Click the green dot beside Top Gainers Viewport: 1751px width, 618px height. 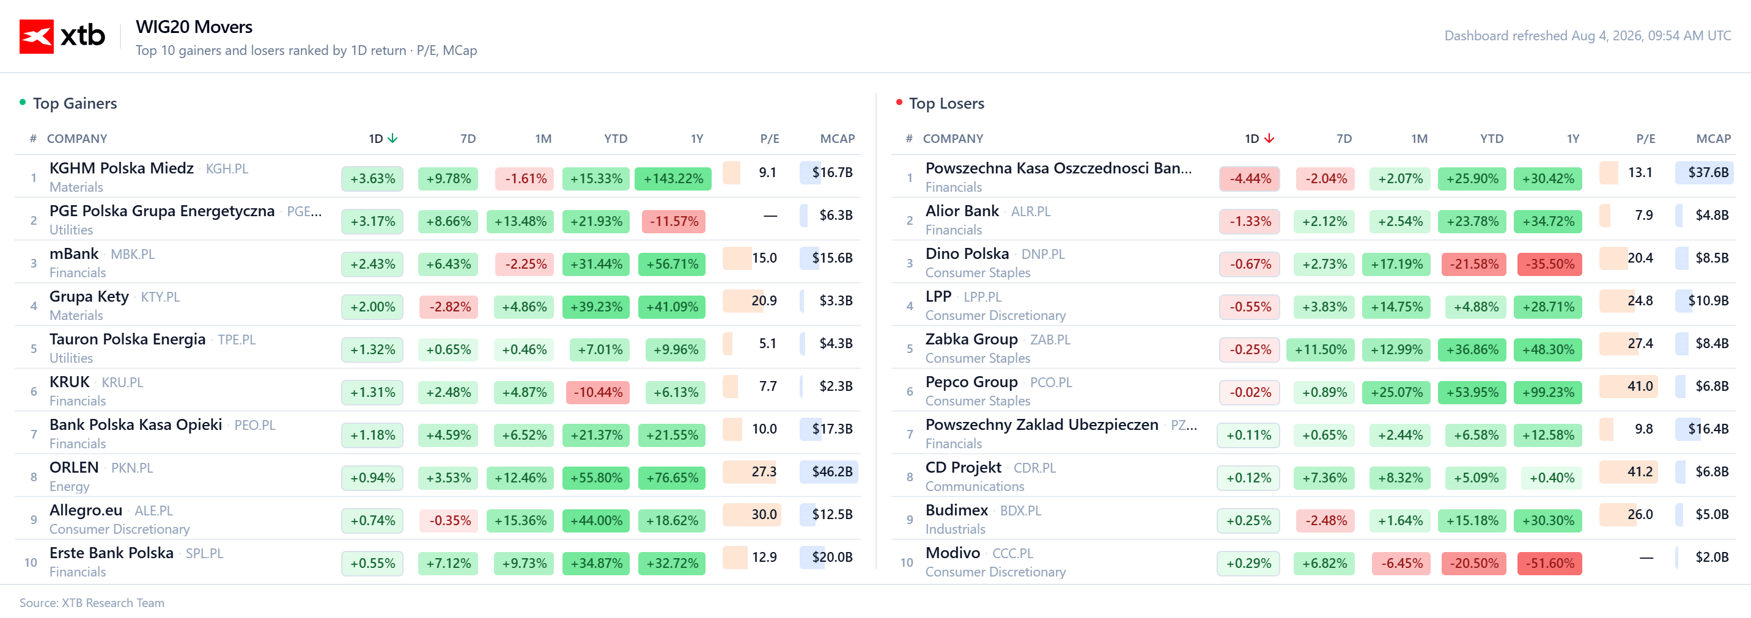(x=23, y=103)
